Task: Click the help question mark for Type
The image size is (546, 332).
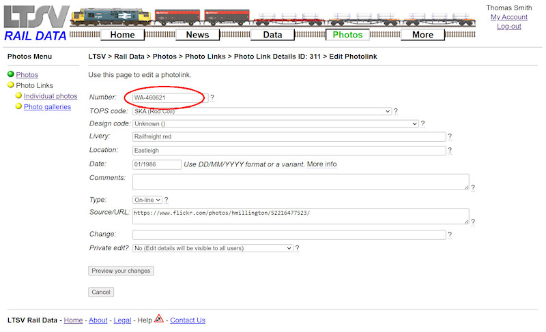Action: pos(166,200)
